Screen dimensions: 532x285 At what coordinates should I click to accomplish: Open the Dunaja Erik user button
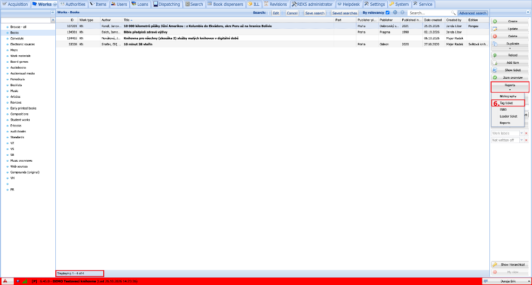click(x=505, y=281)
